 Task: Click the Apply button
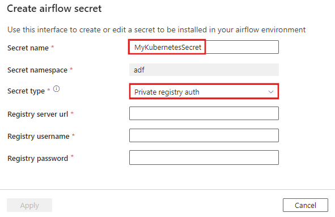pos(29,205)
